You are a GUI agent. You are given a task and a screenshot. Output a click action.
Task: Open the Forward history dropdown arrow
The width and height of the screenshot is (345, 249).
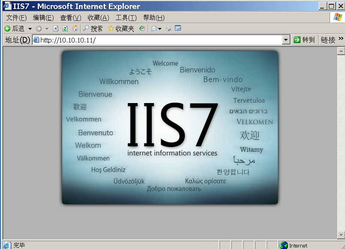pyautogui.click(x=47, y=29)
